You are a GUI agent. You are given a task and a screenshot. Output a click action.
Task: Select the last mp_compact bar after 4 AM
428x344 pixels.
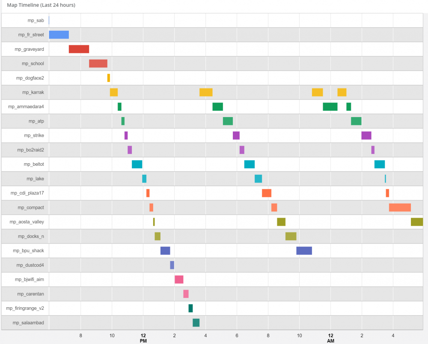pos(400,208)
